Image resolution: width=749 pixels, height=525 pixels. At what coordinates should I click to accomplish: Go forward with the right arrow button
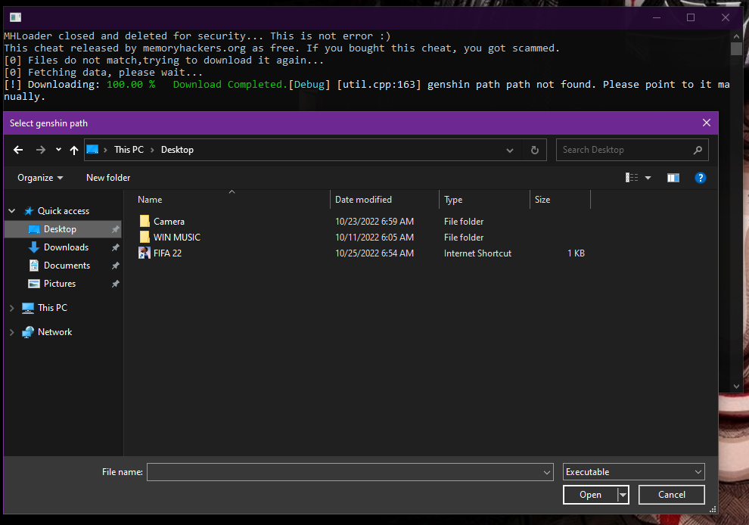click(x=41, y=150)
